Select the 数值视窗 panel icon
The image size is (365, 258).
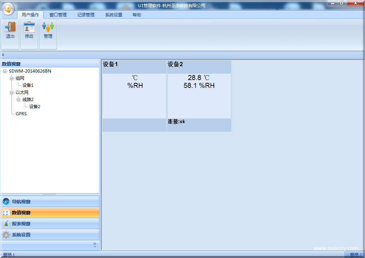point(6,212)
